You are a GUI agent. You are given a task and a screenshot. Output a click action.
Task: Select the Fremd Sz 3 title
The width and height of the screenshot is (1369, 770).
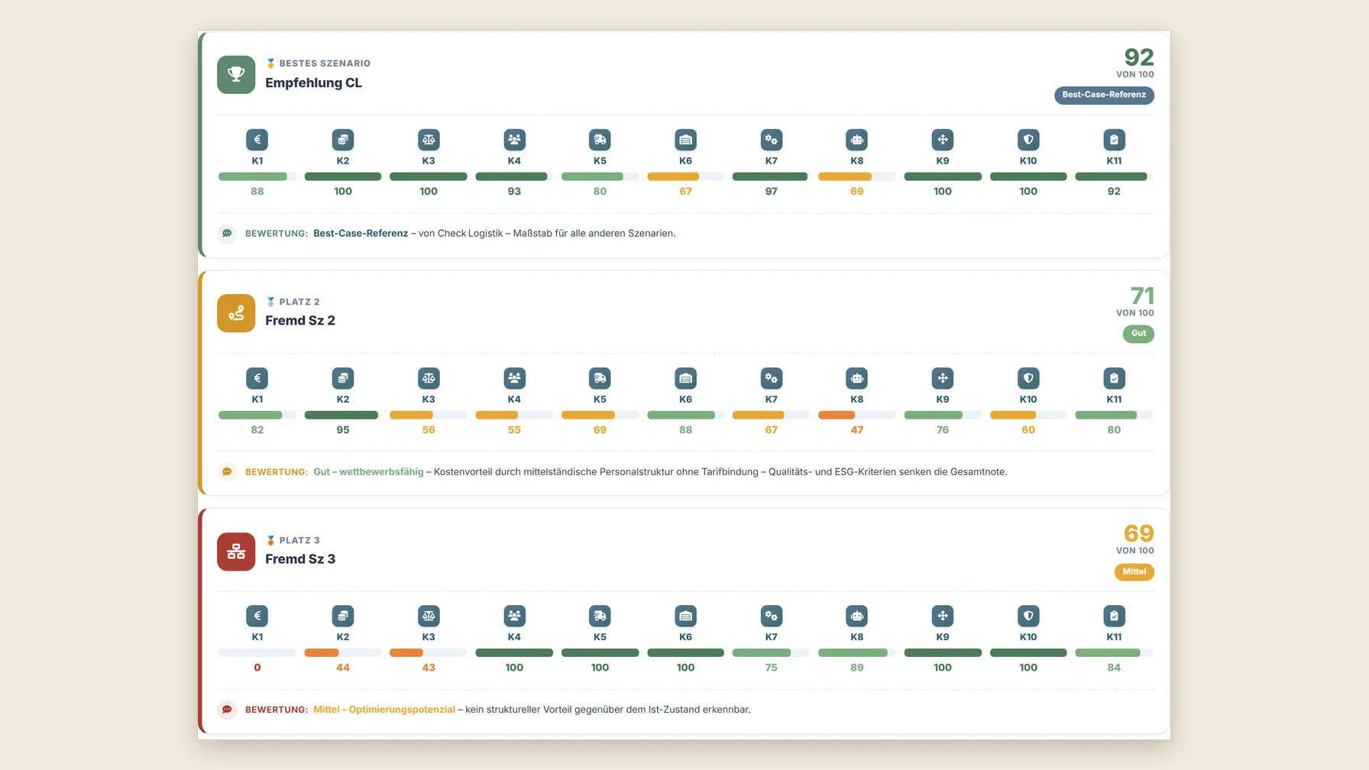300,559
